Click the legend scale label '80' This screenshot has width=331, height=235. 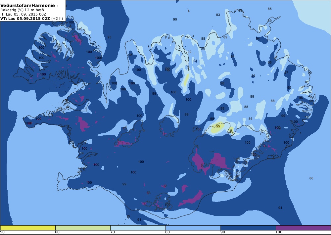(167, 232)
